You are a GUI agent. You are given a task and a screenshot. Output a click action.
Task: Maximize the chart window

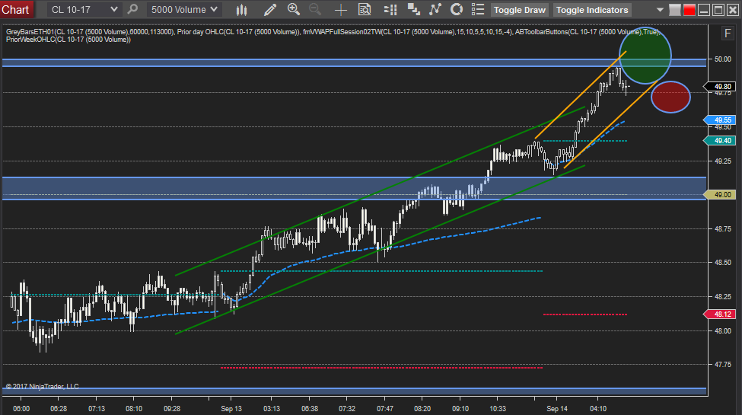pos(718,10)
